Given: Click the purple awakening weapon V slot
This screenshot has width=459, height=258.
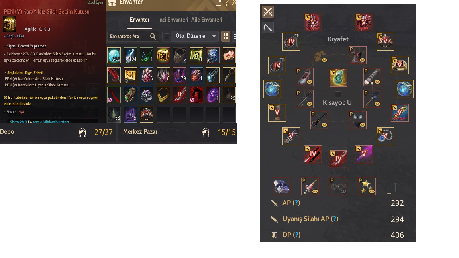Looking at the screenshot, I should pos(364,154).
